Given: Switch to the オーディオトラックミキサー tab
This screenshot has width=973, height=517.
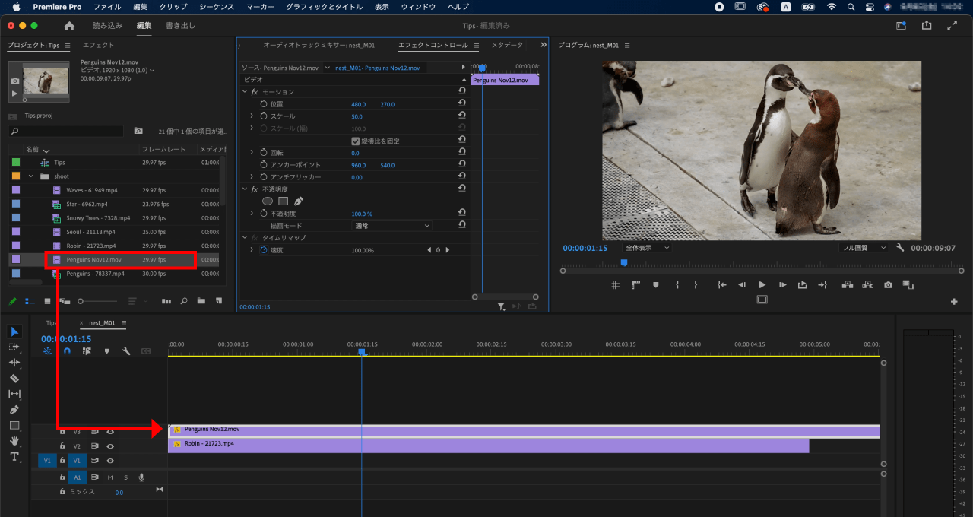Looking at the screenshot, I should 319,45.
